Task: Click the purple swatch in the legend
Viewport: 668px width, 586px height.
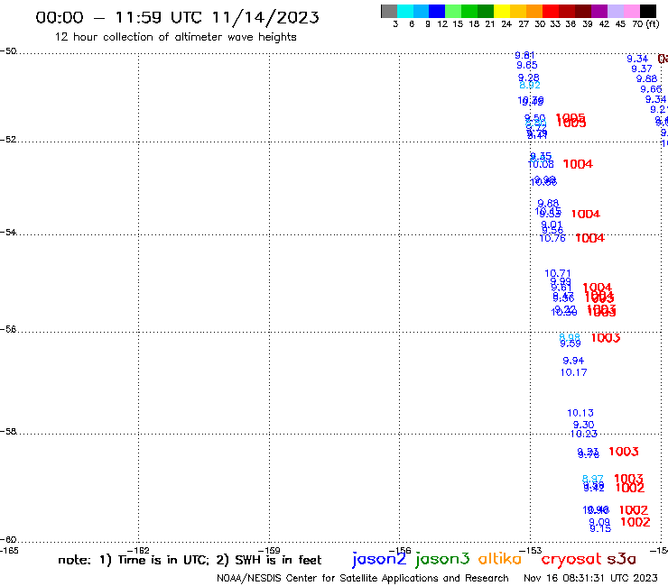Action: coord(599,11)
